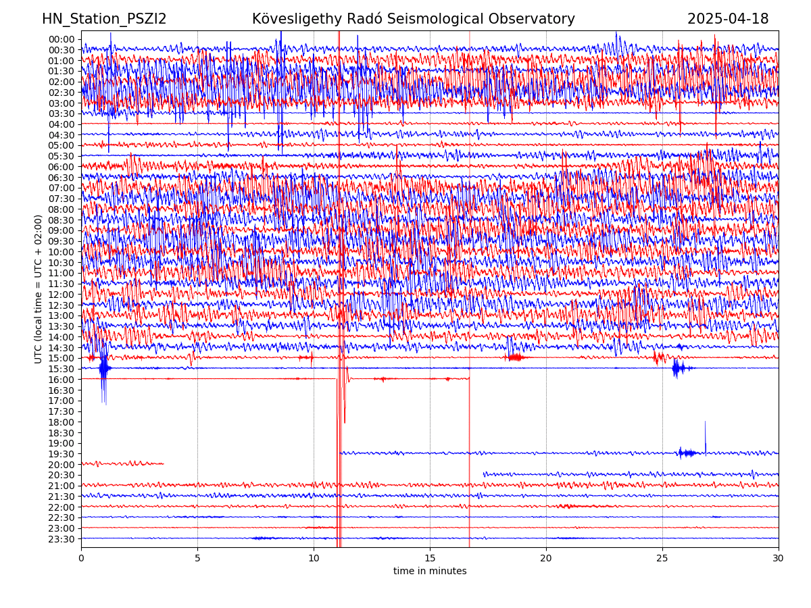Click the Kövesligethy Radó Seismological Observatory heading
The width and height of the screenshot is (811, 608).
coord(413,20)
